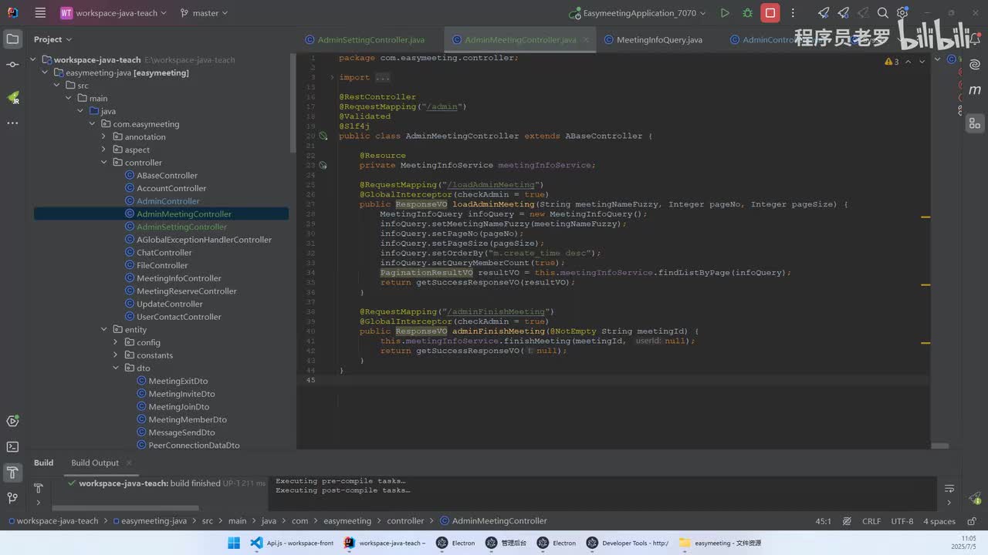Select the Build tab in the bottom panel
Viewport: 988px width, 555px height.
click(x=44, y=462)
